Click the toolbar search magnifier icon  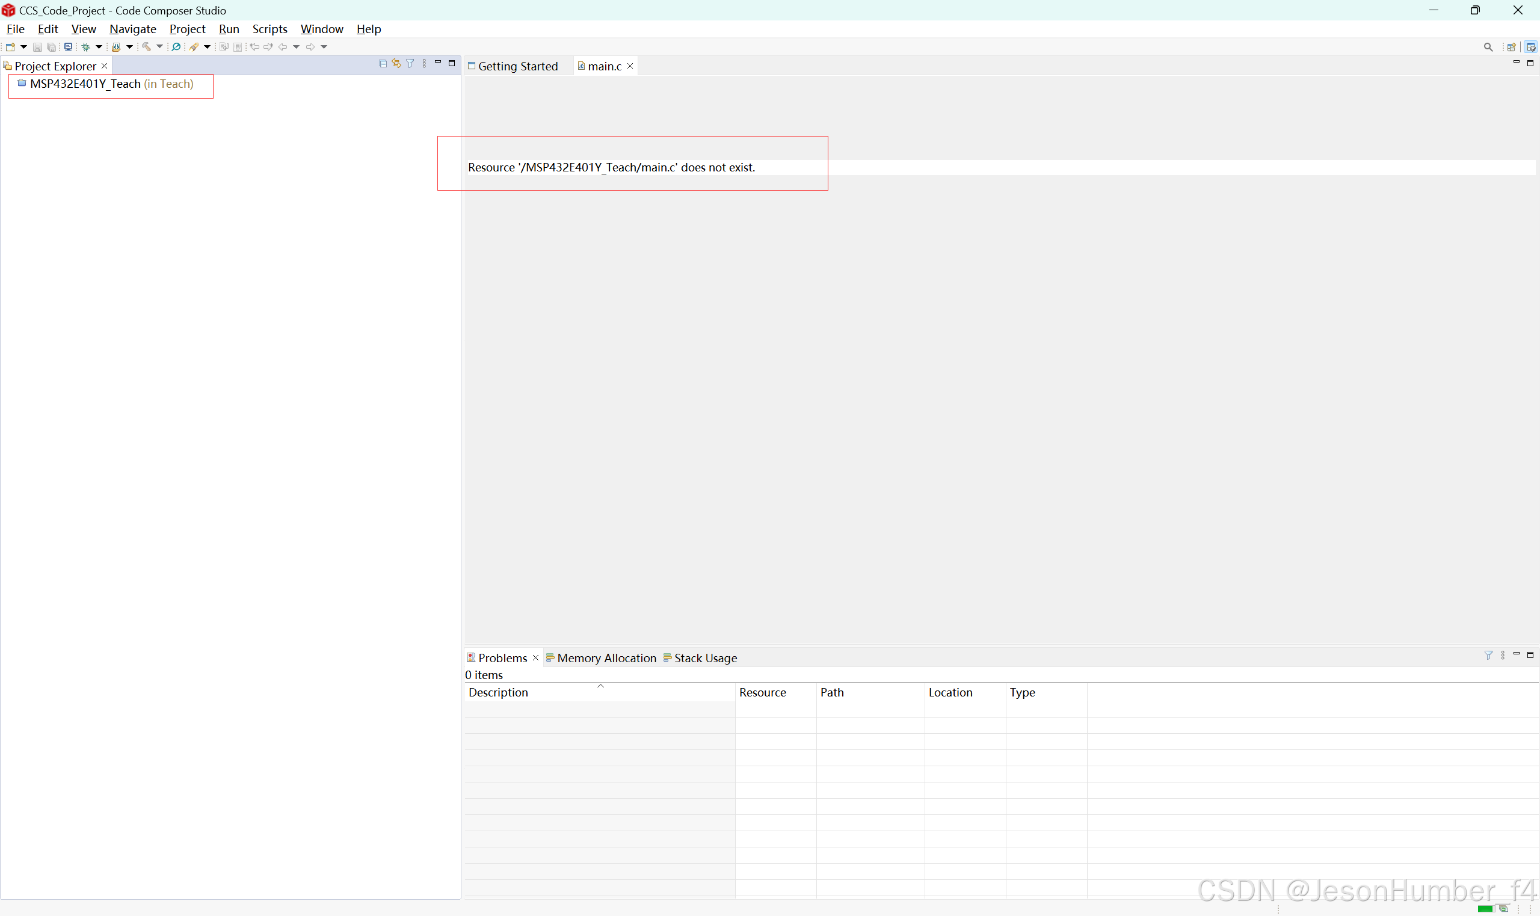point(1488,47)
